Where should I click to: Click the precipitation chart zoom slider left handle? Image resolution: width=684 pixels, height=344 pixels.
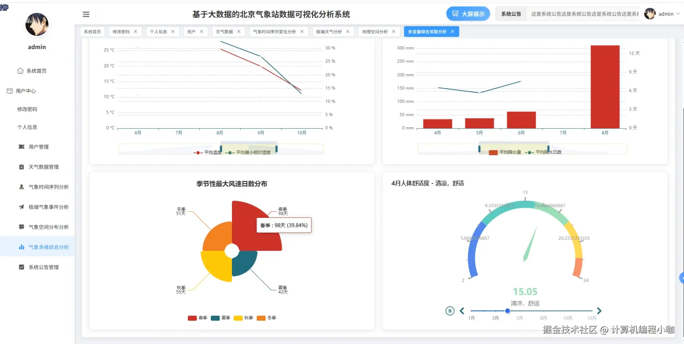point(479,148)
